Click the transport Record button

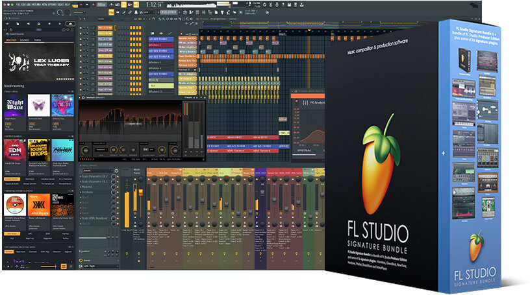[94, 5]
